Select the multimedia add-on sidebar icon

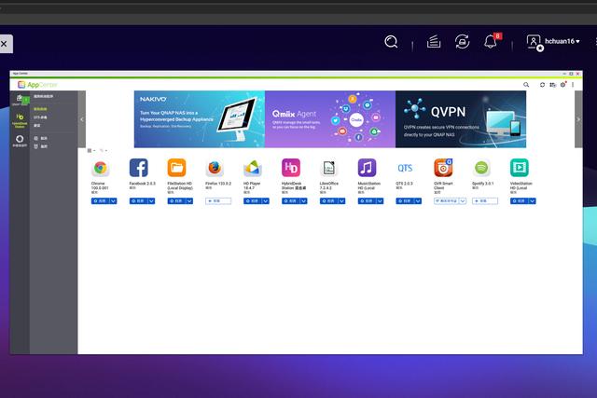pos(20,141)
